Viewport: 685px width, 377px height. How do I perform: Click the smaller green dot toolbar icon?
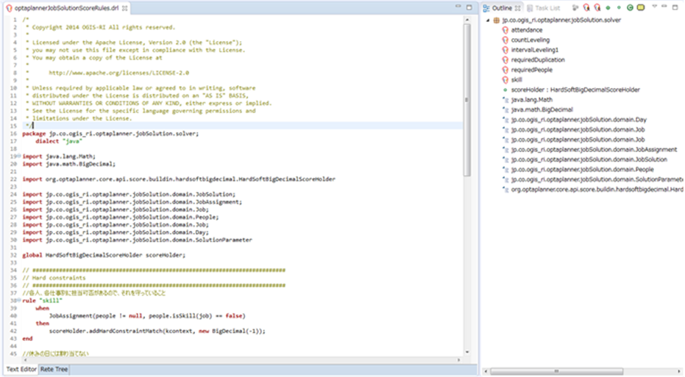click(x=619, y=8)
